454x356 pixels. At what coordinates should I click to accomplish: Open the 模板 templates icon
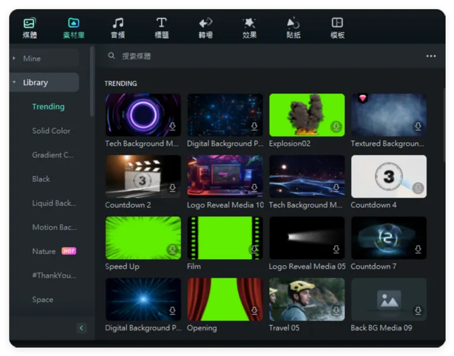pyautogui.click(x=337, y=23)
